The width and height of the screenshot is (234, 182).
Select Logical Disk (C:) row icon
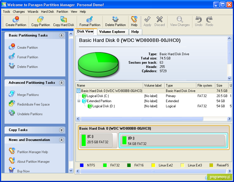(x=84, y=96)
